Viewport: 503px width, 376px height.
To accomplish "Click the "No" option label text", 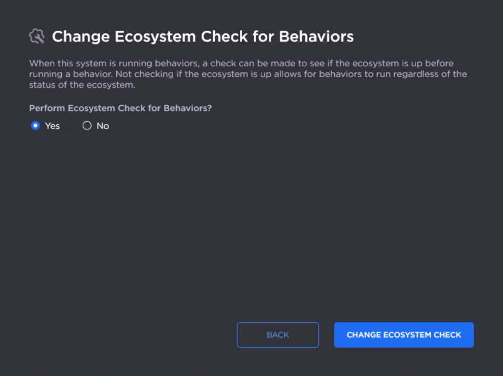I will point(103,126).
